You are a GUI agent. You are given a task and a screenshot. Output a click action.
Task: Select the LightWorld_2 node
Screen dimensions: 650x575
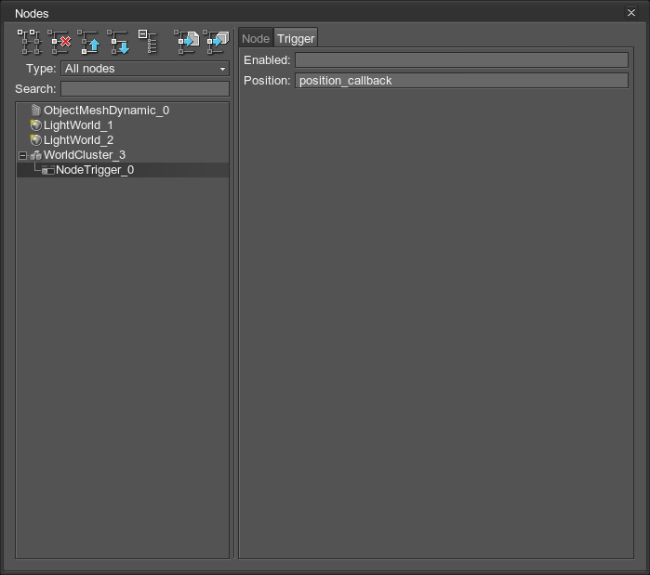coord(78,140)
